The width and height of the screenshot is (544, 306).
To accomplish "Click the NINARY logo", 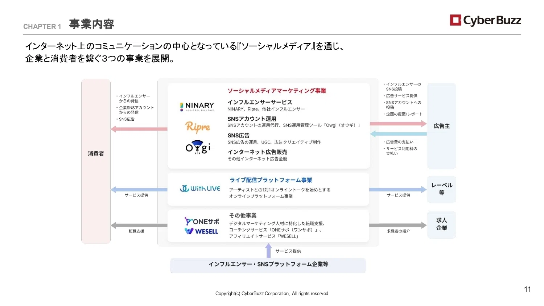I will coord(197,107).
